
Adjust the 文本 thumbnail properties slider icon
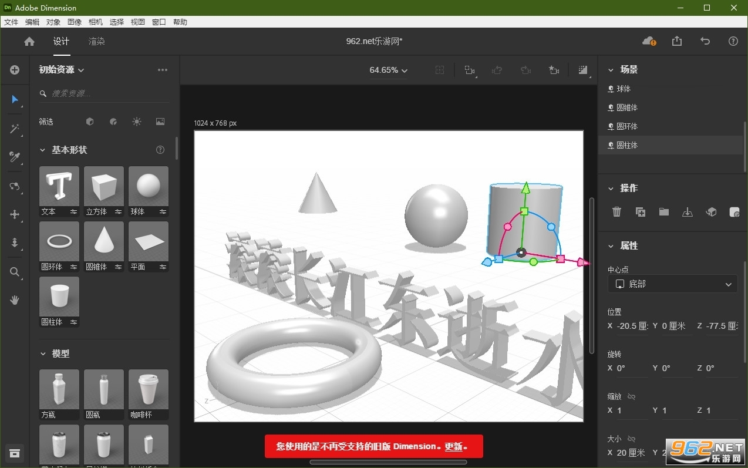pyautogui.click(x=74, y=212)
